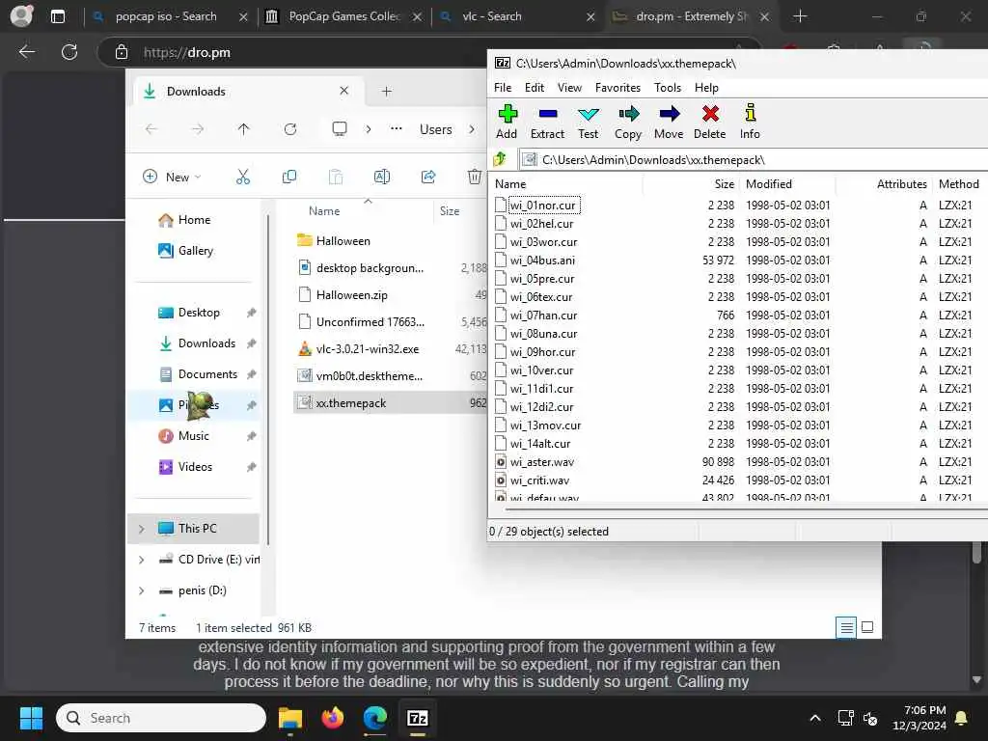The width and height of the screenshot is (988, 741).
Task: Extract files with the Extract toolbar icon
Action: (548, 122)
